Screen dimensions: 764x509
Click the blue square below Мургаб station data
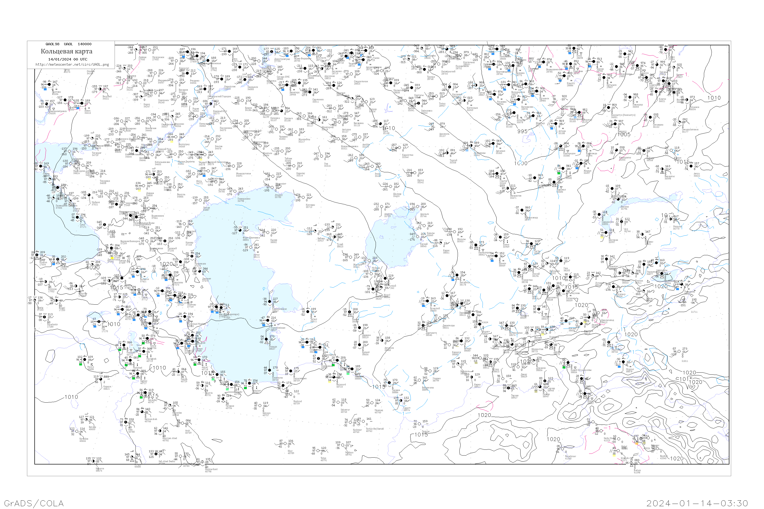tap(619, 366)
